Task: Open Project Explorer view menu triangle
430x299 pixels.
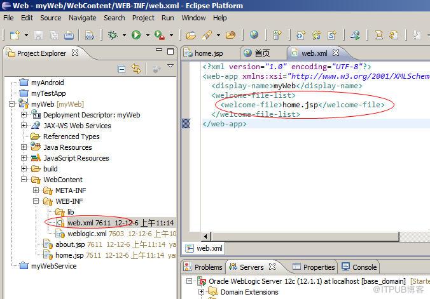Action: pyautogui.click(x=170, y=66)
